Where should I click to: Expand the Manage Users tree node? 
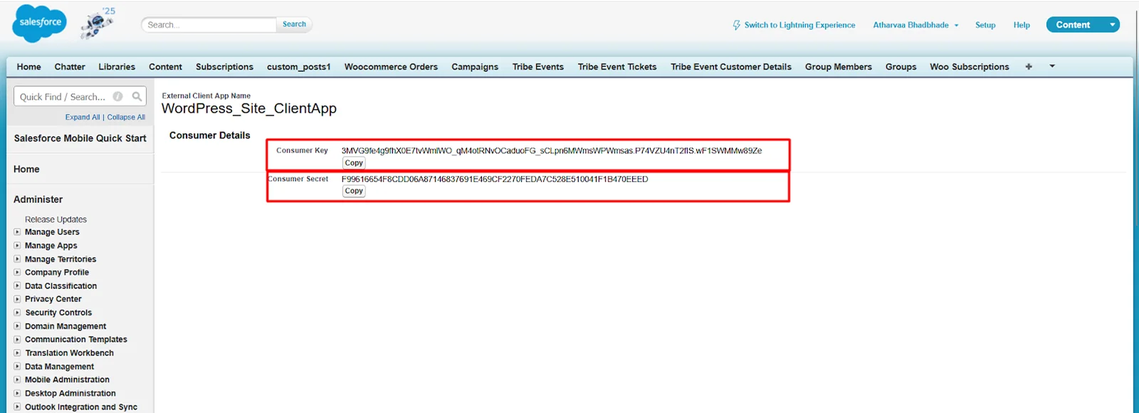17,232
